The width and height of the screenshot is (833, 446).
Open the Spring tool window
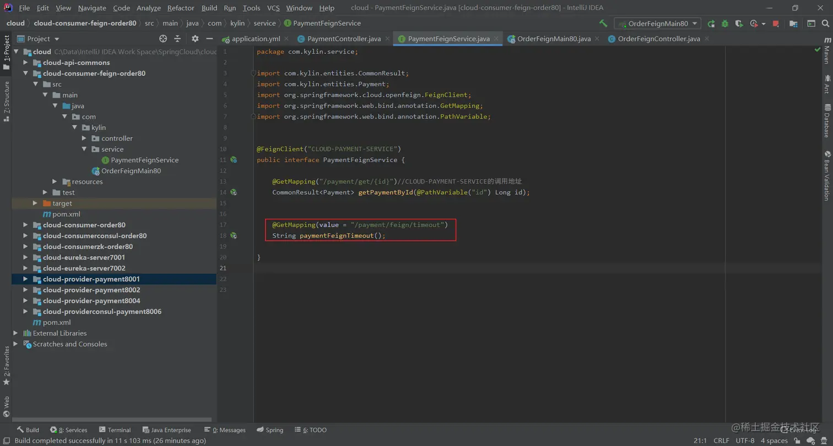269,430
